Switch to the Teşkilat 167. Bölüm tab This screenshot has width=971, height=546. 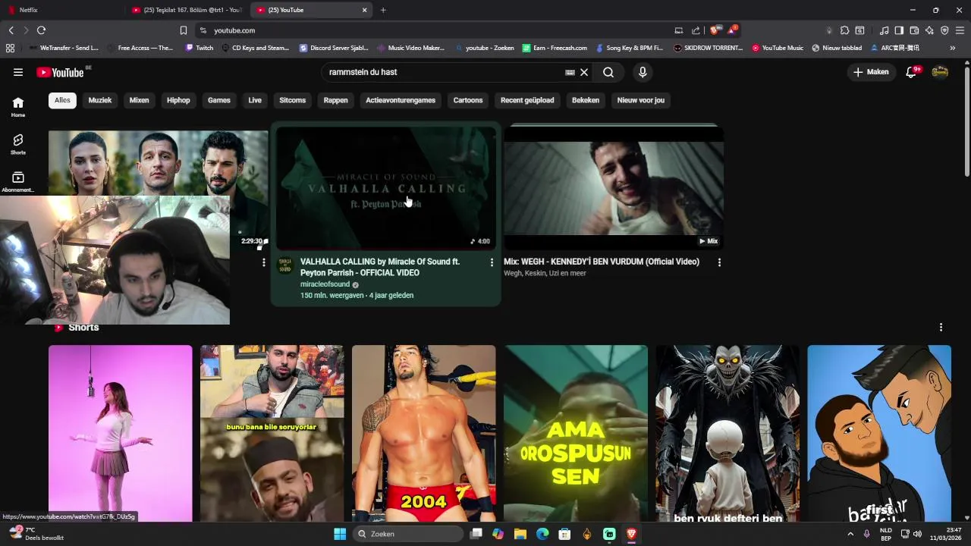coord(186,10)
